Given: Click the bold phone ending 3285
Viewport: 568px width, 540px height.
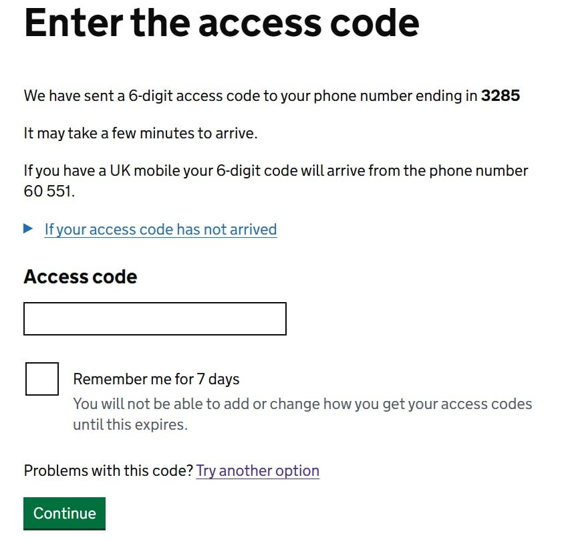Looking at the screenshot, I should point(501,96).
